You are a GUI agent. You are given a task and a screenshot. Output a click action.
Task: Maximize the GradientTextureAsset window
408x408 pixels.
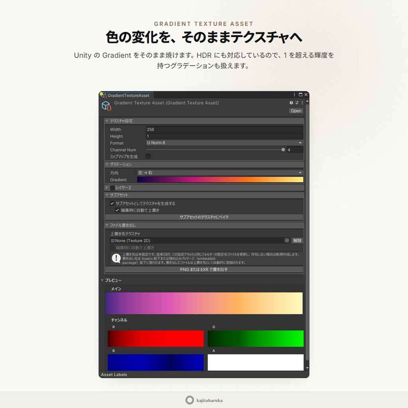(x=300, y=95)
